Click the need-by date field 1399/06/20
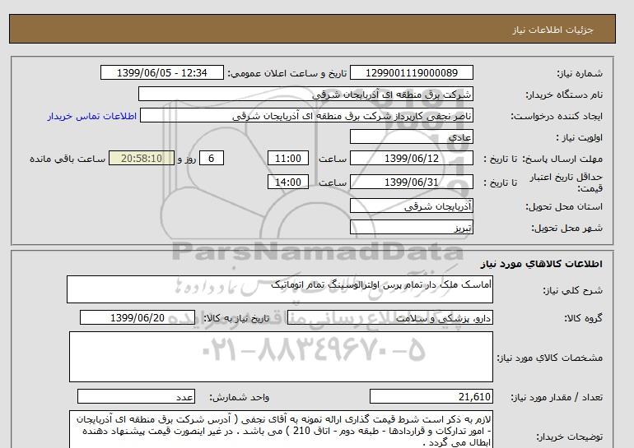 [x=138, y=317]
